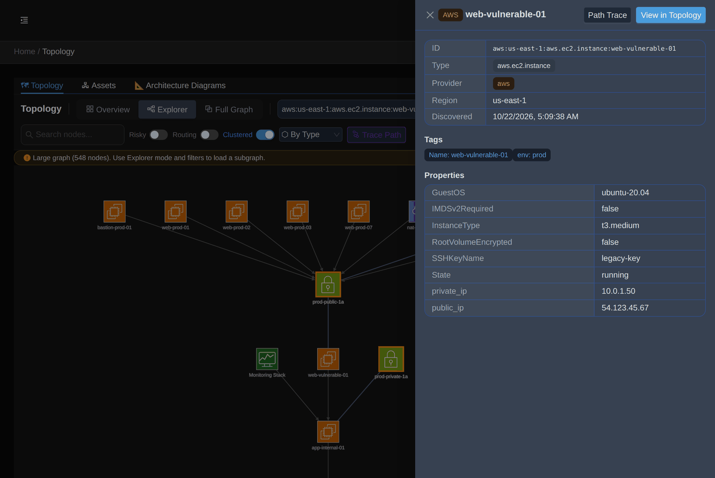Viewport: 715px width, 478px height.
Task: Click the prod-private-1a subnet node
Action: (x=391, y=359)
